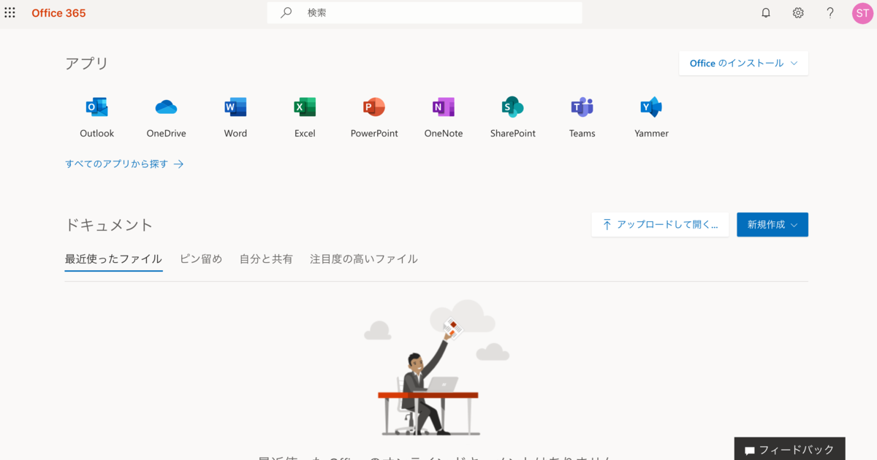
Task: Open the PowerPoint app
Action: point(374,118)
